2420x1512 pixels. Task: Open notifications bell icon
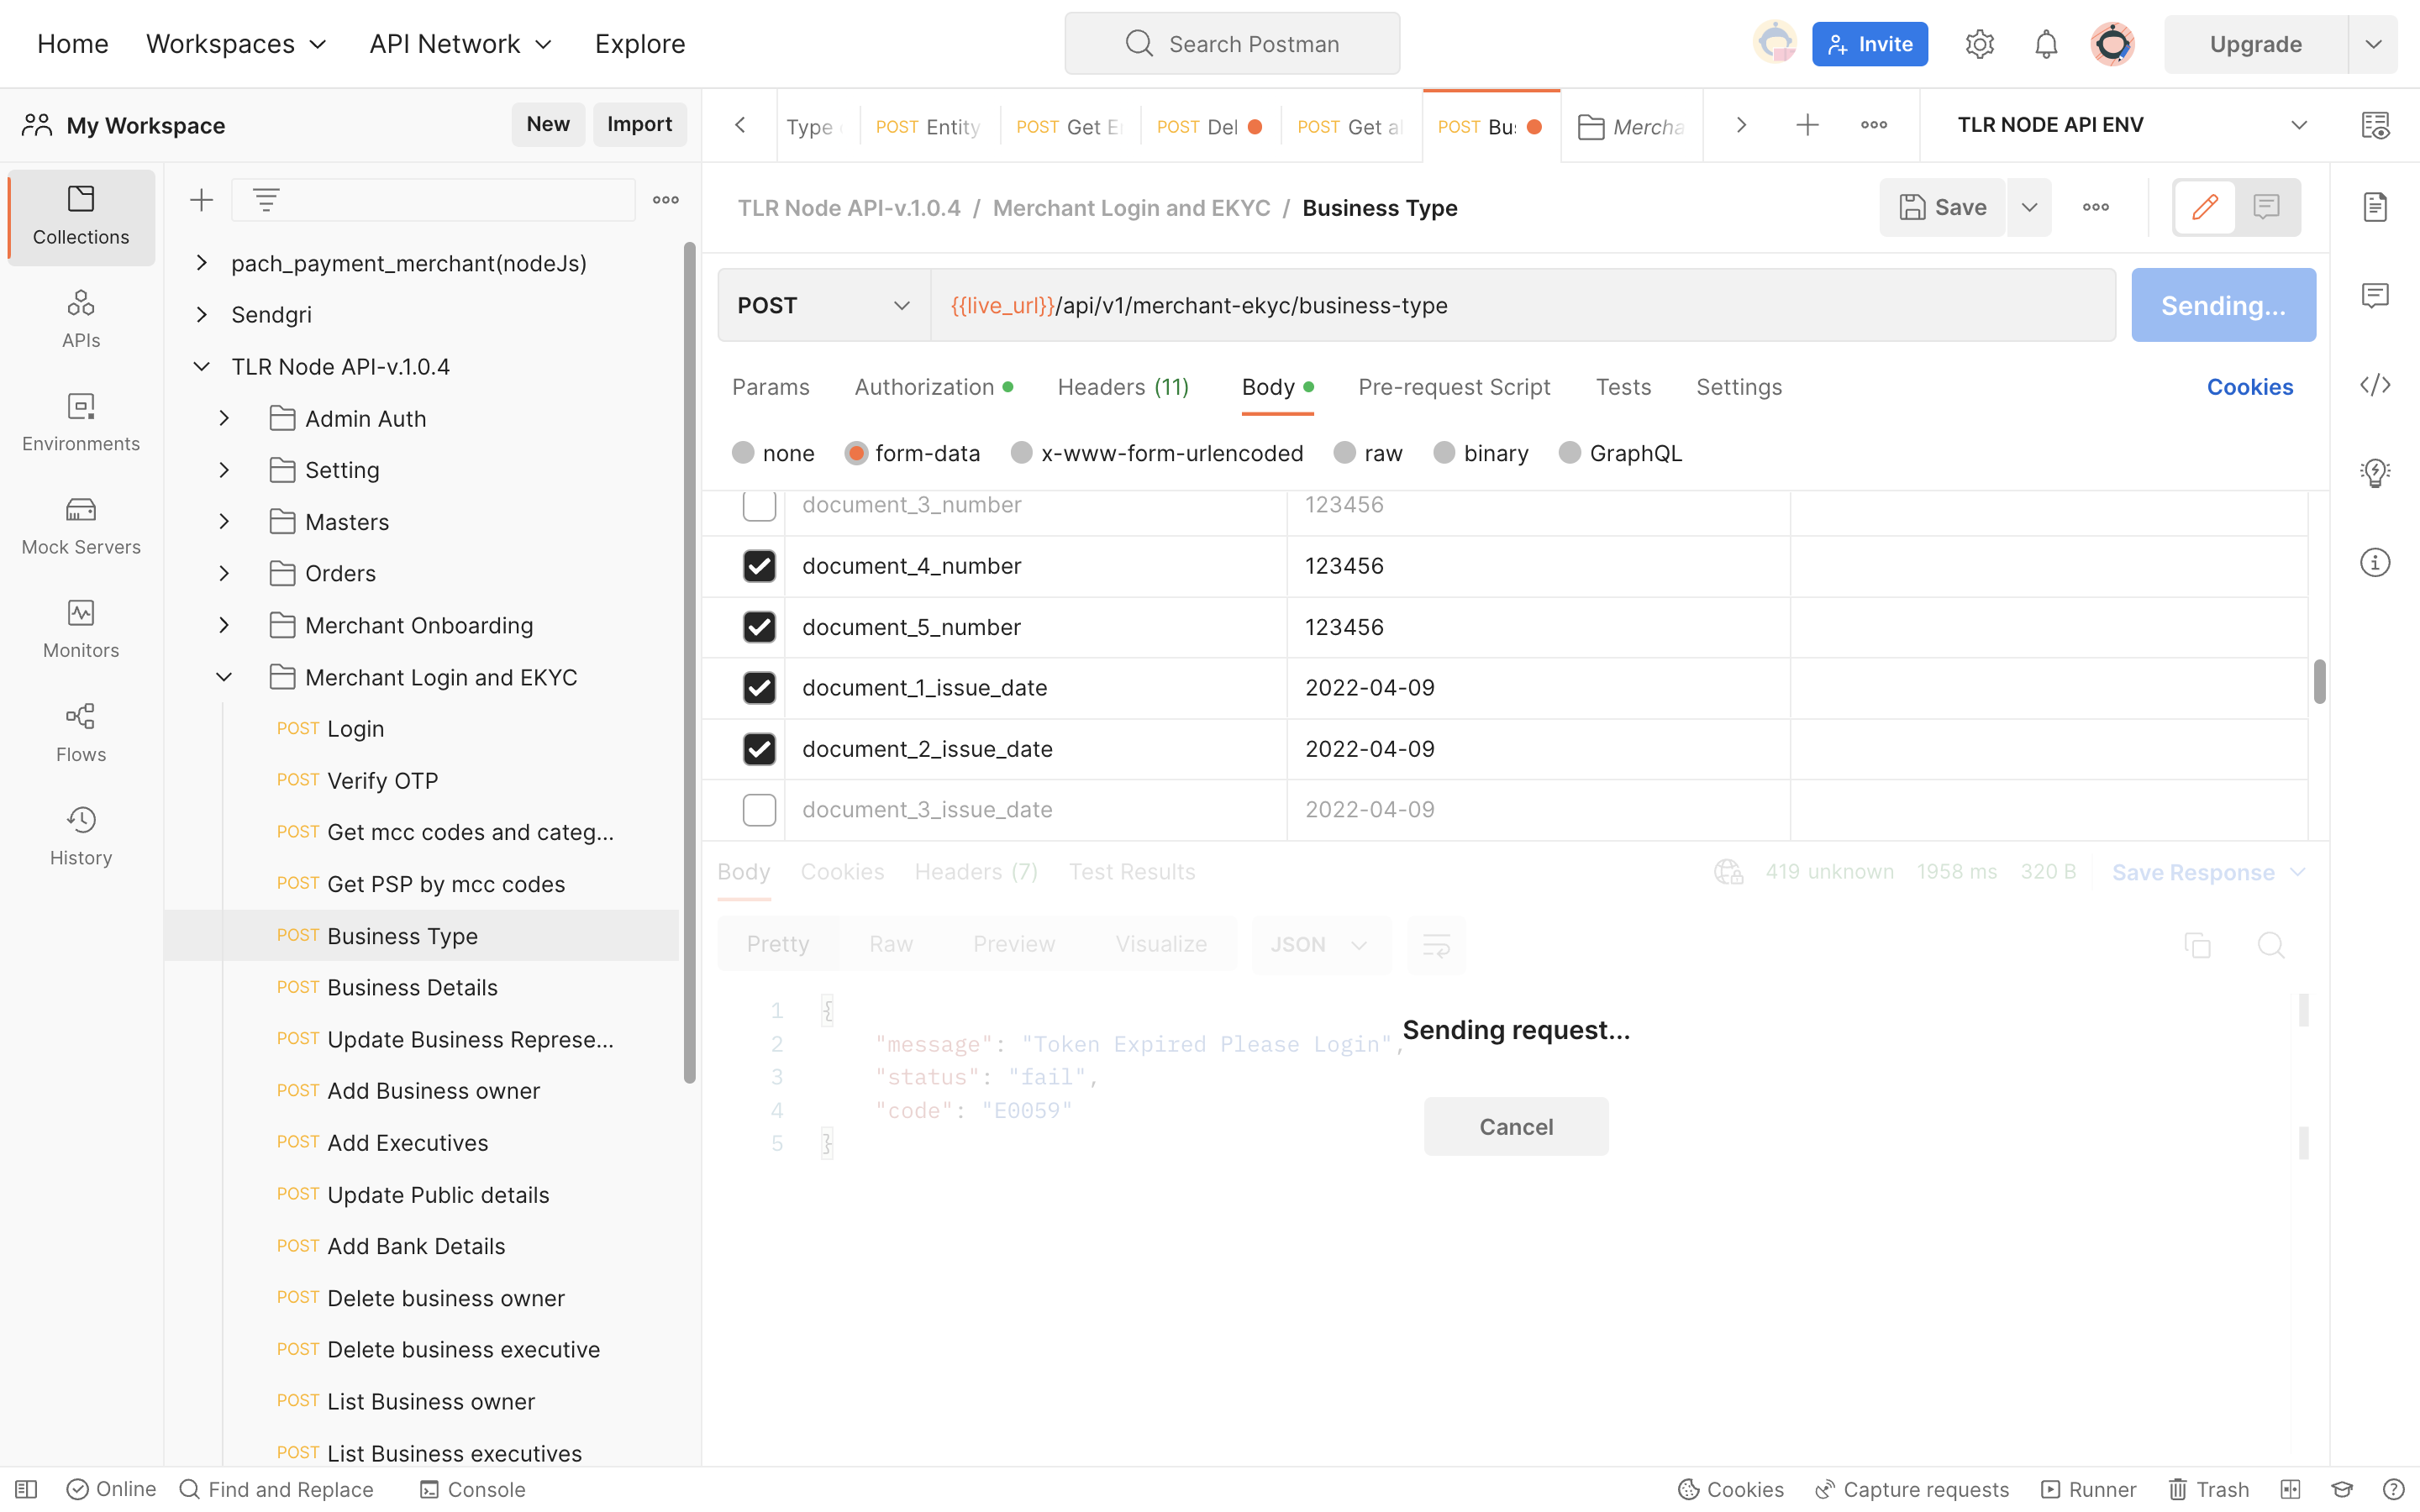tap(2046, 44)
